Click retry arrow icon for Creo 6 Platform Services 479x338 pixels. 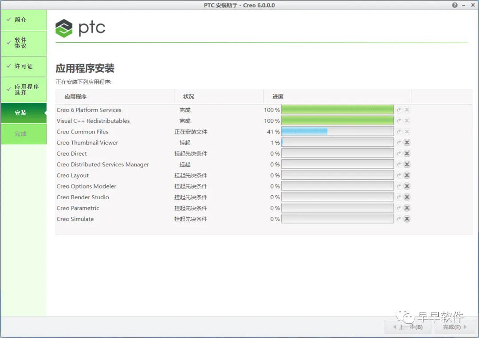[x=399, y=110]
